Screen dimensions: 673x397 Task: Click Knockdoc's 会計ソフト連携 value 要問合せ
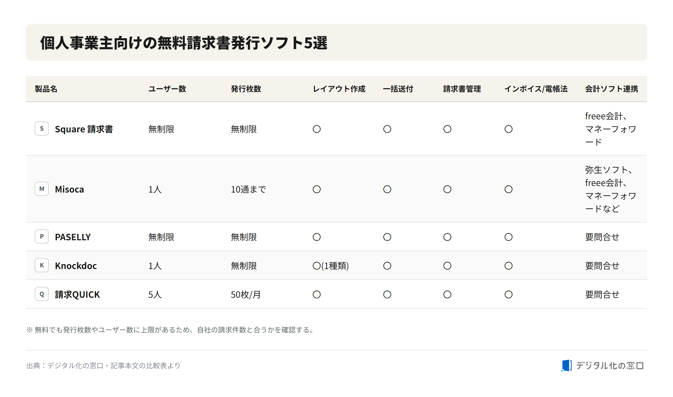(x=602, y=266)
